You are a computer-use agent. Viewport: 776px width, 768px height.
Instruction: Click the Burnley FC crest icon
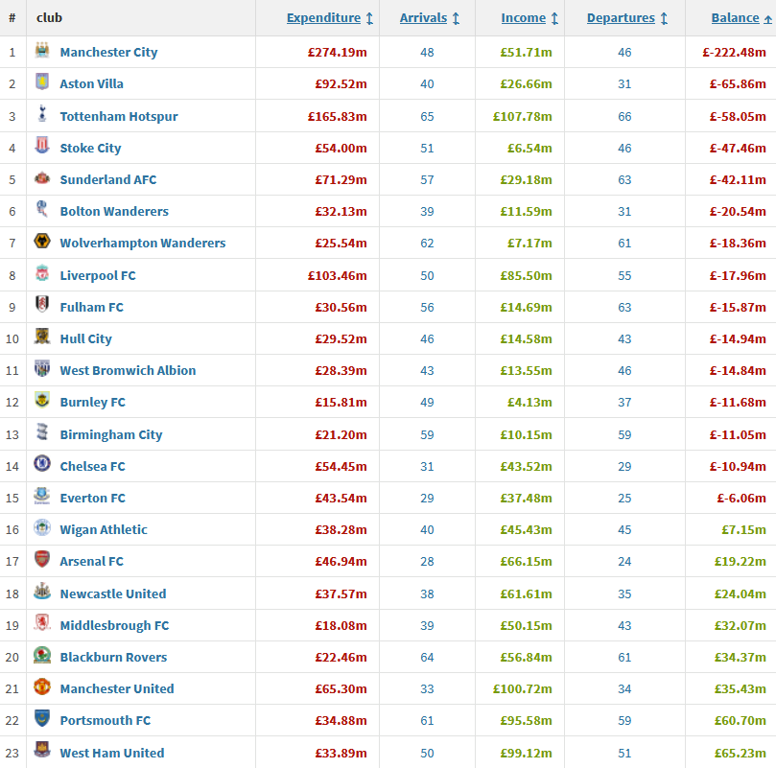click(42, 400)
